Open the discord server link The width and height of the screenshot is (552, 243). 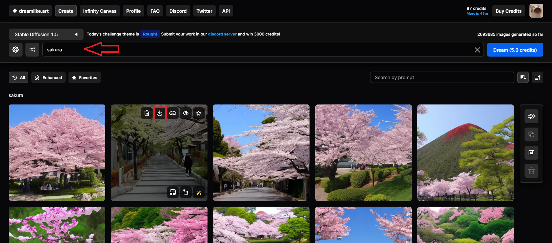(x=222, y=34)
